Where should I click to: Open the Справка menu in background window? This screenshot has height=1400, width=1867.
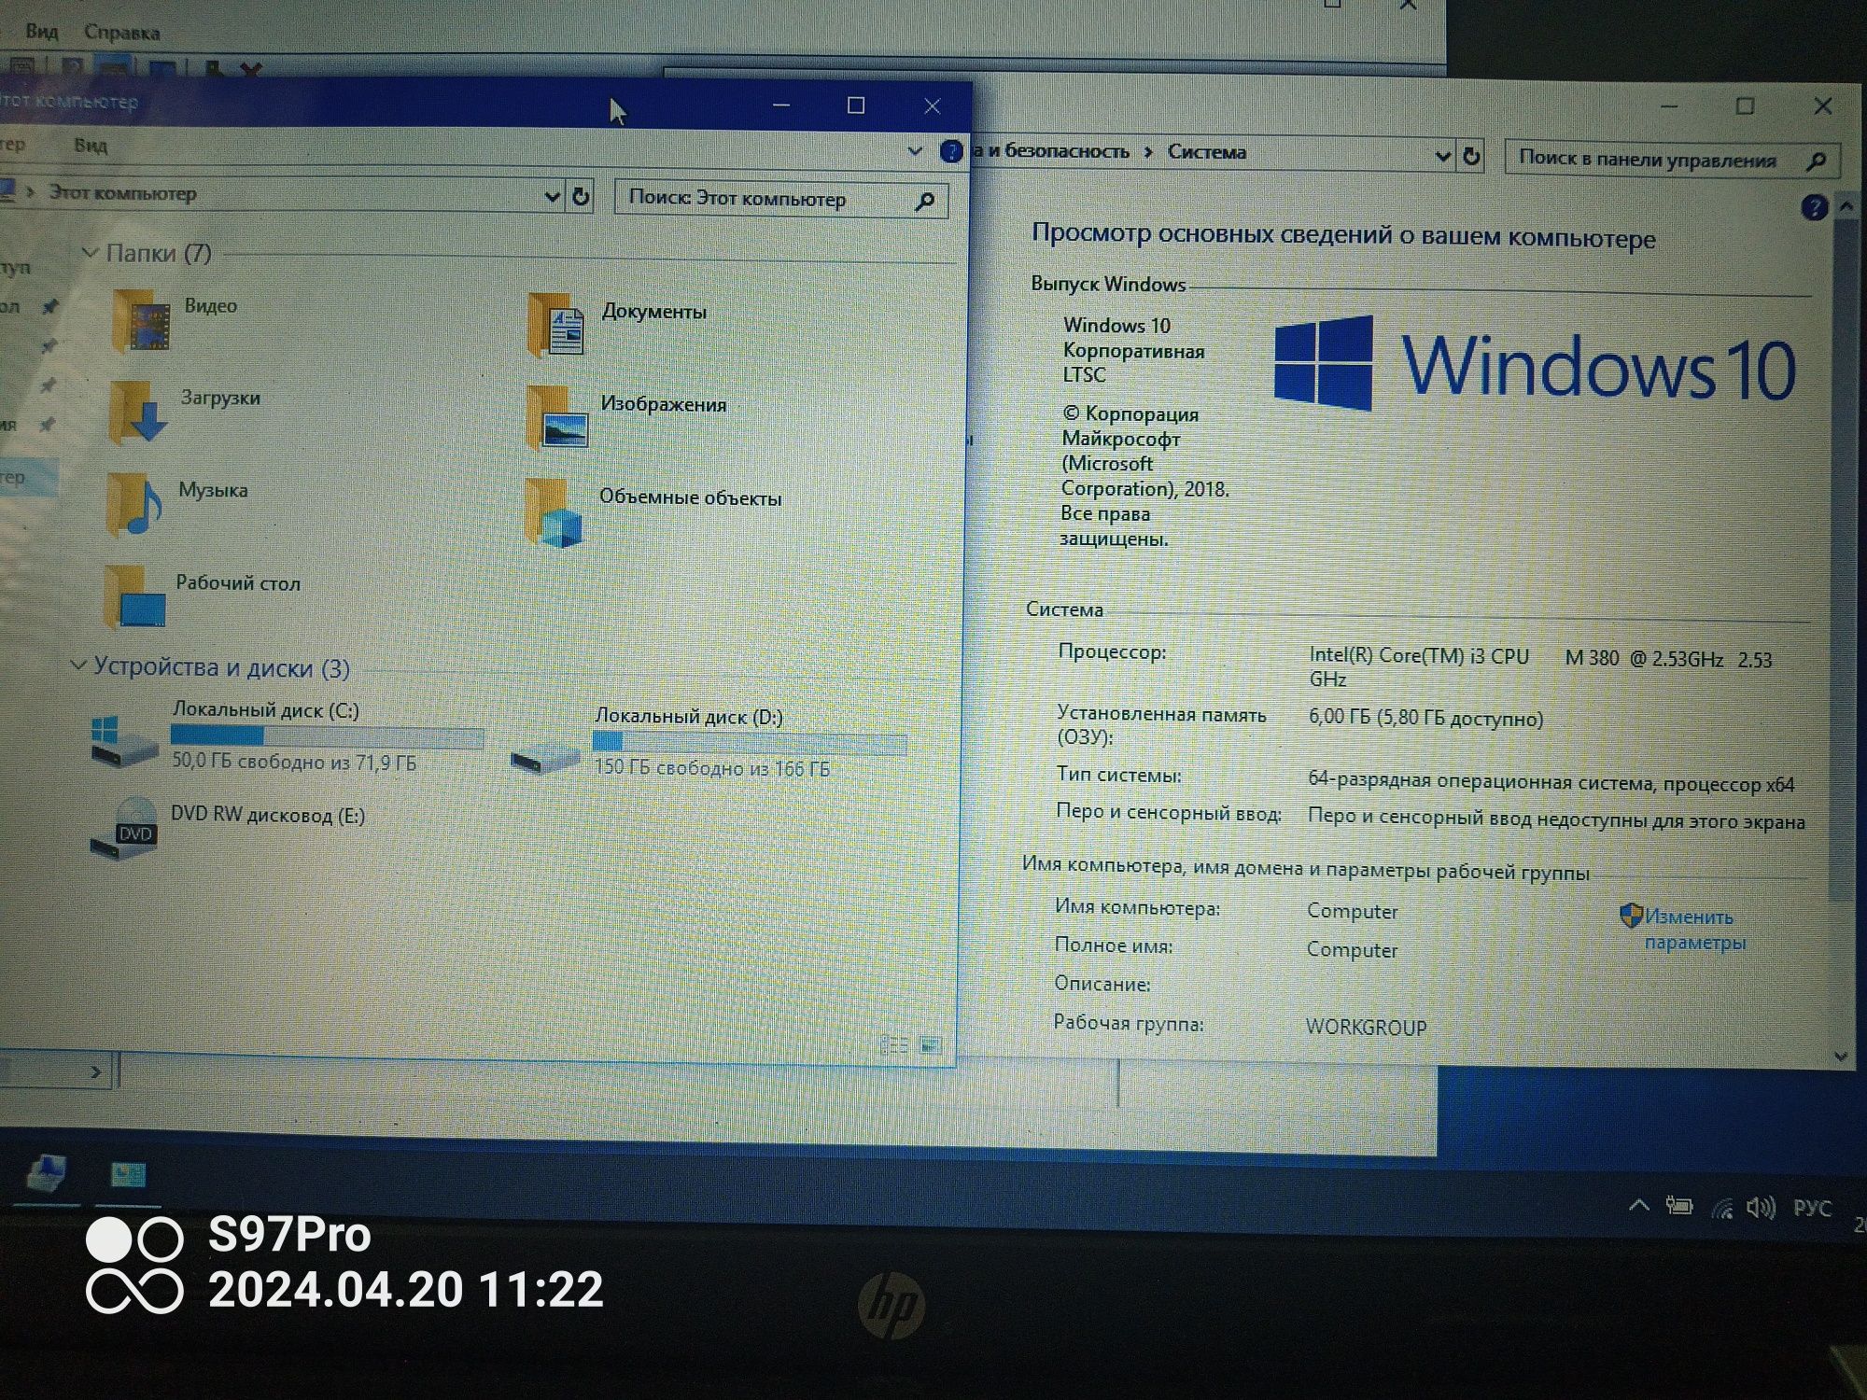[121, 32]
